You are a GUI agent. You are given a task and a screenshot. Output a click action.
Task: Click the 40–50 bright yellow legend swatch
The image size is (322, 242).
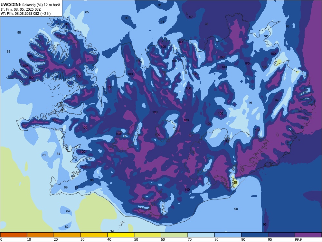pyautogui.click(x=121, y=235)
